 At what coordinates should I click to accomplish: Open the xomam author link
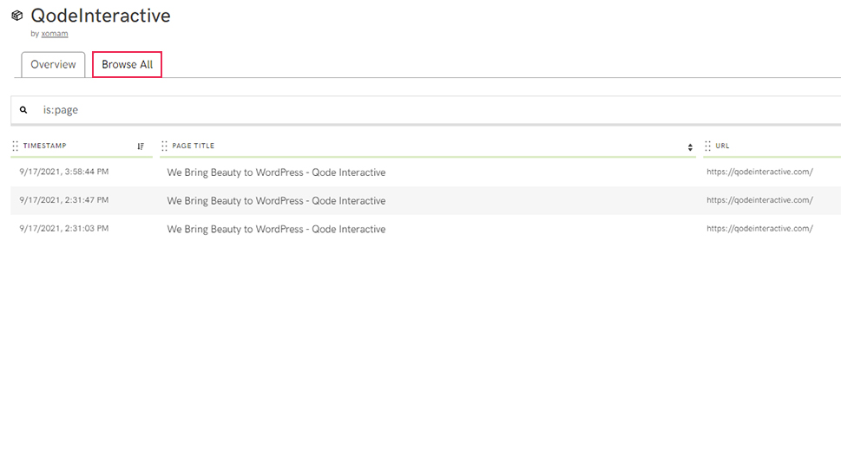click(x=55, y=34)
